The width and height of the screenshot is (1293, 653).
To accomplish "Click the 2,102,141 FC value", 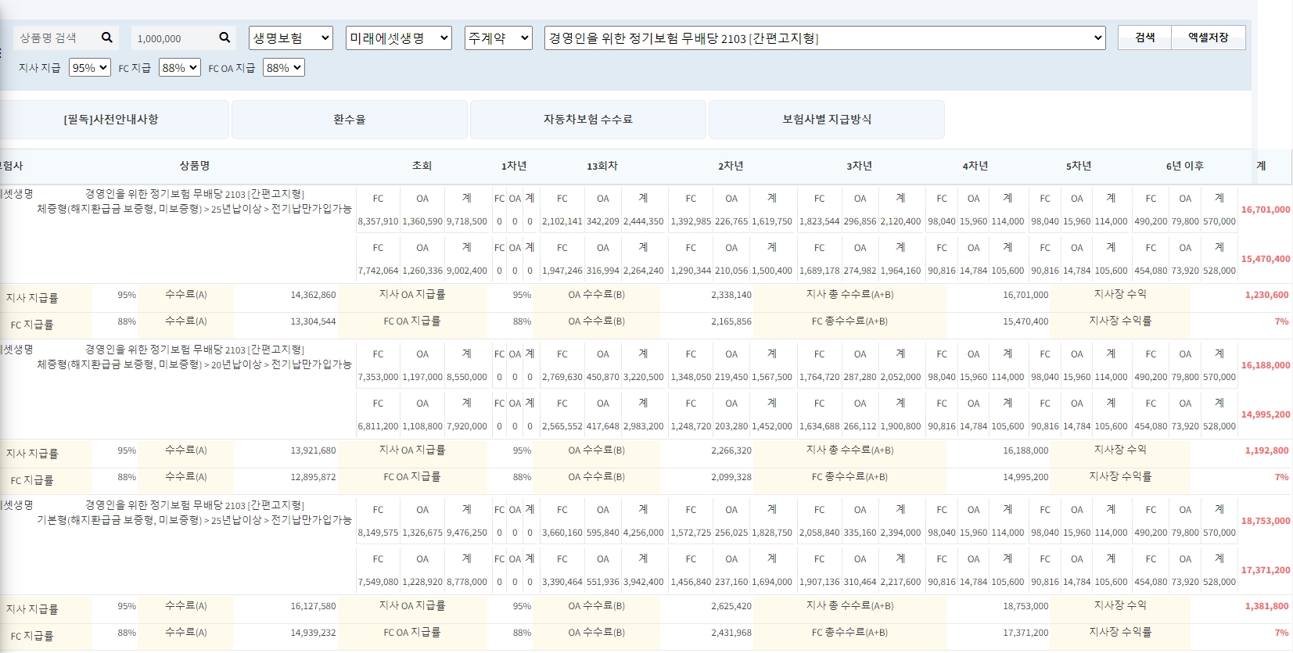I will click(x=562, y=221).
